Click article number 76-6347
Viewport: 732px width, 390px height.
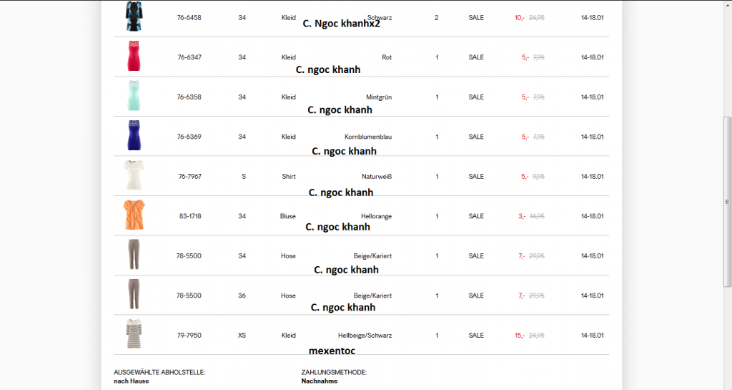click(189, 57)
